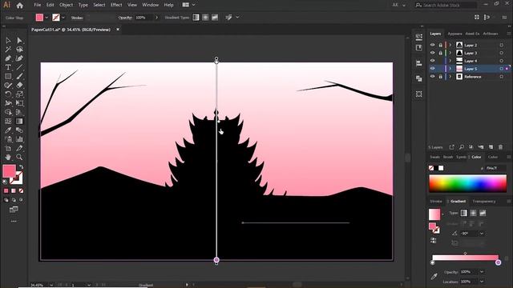Open the File menu
Screen dimensions: 513x288
click(x=38, y=5)
